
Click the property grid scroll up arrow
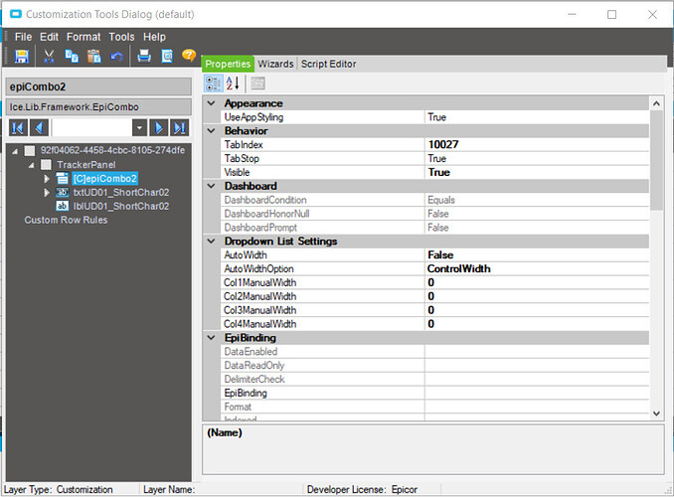pyautogui.click(x=656, y=103)
